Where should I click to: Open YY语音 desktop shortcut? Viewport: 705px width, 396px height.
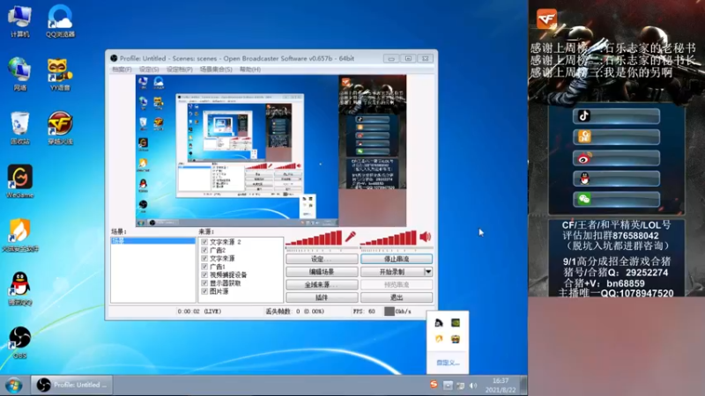coord(60,74)
